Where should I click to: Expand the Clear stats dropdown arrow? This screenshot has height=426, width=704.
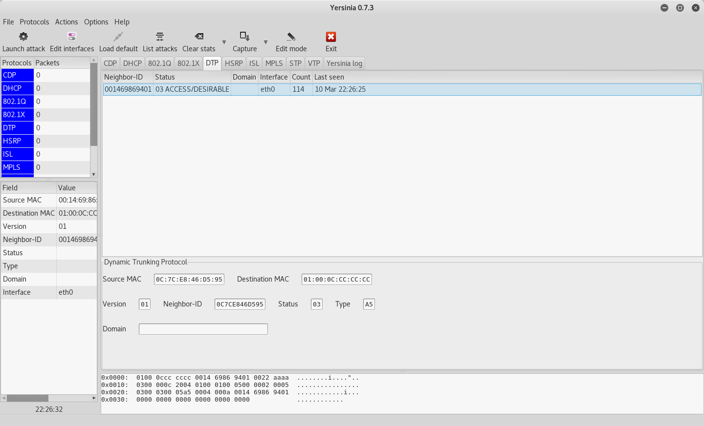point(224,42)
